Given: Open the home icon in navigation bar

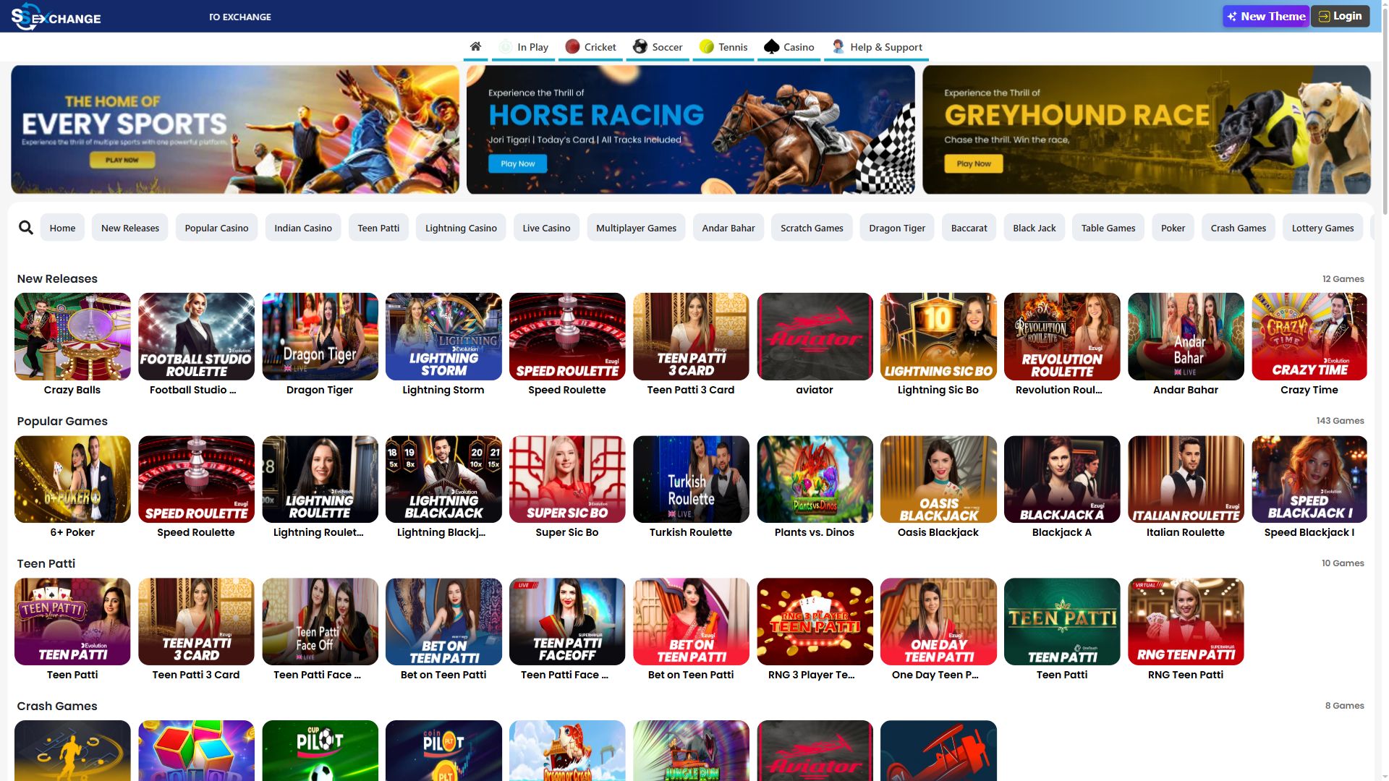Looking at the screenshot, I should (475, 47).
